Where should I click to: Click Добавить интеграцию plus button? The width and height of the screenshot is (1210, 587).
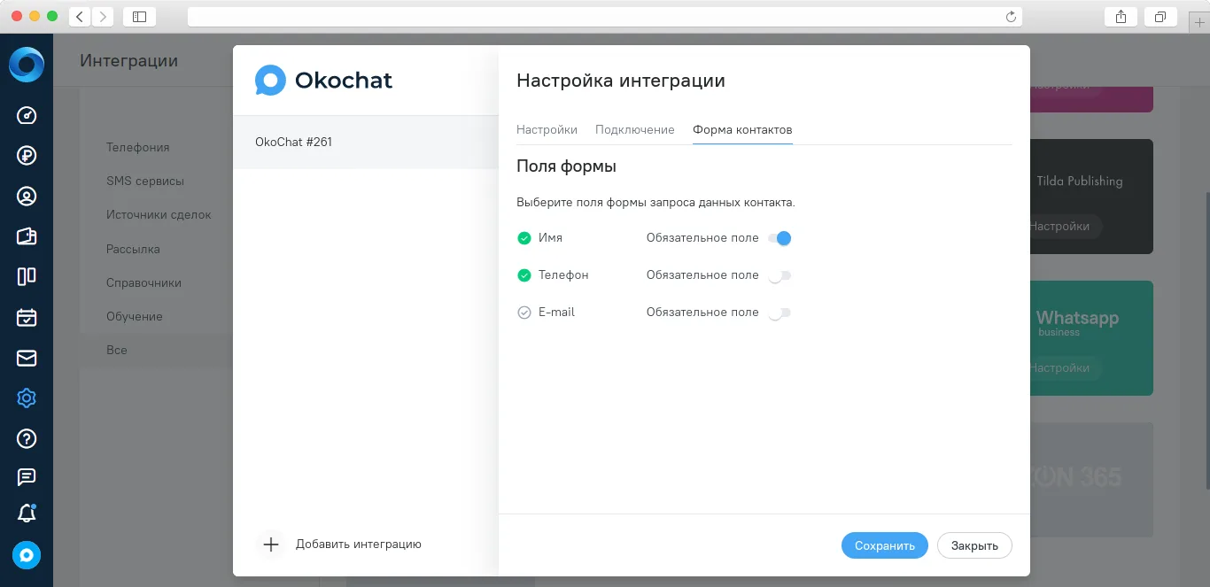coord(271,545)
